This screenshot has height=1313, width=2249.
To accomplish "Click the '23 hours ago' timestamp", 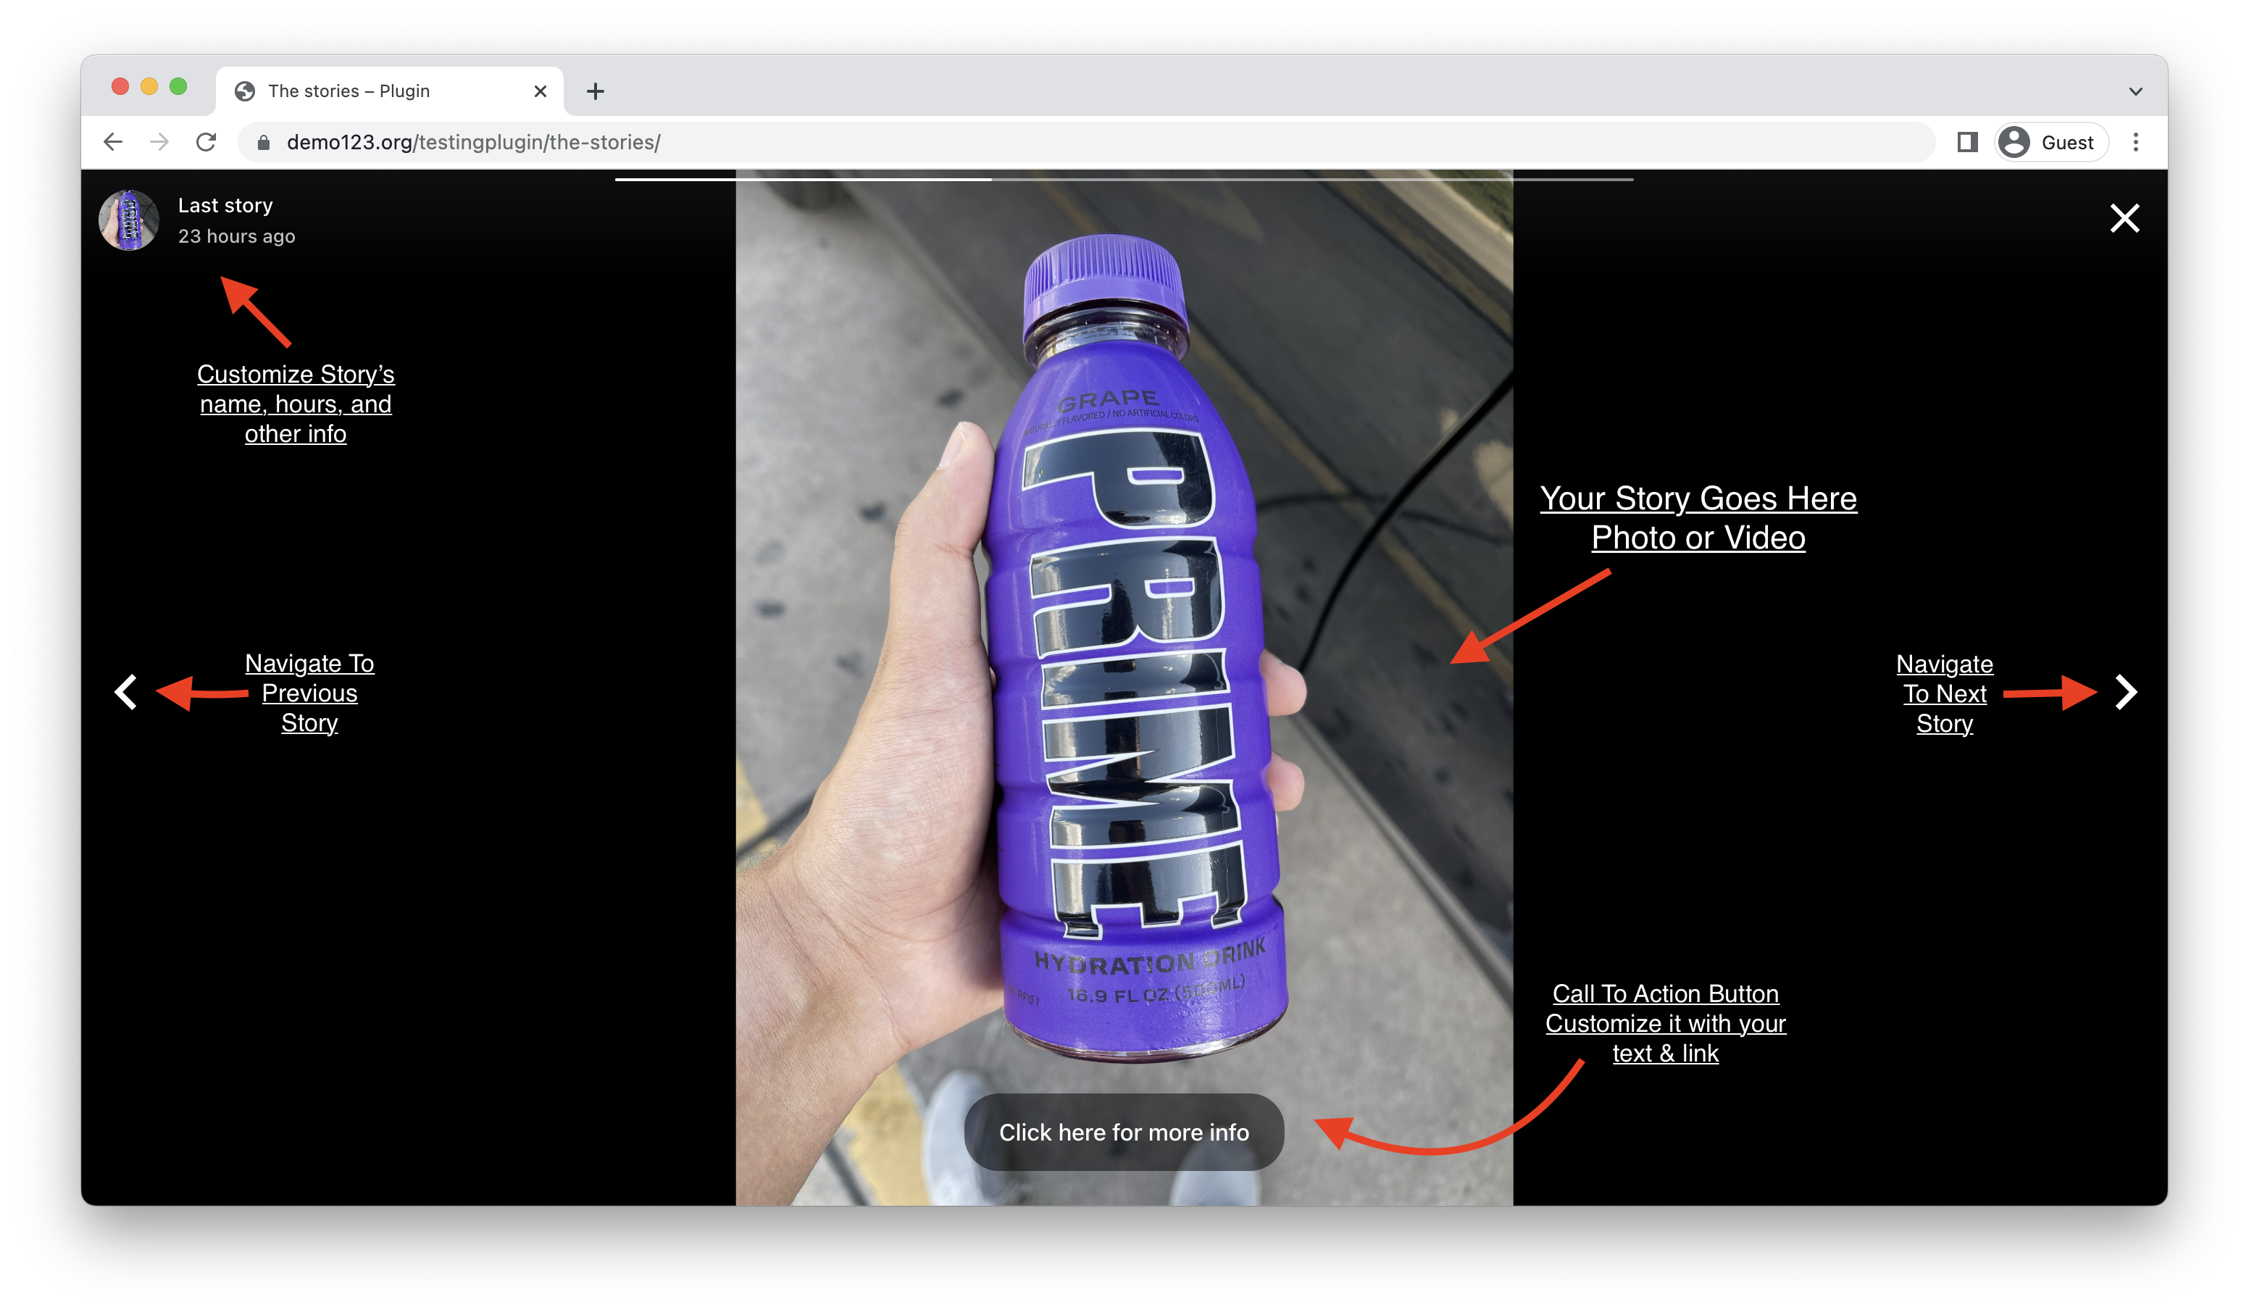I will tap(236, 236).
